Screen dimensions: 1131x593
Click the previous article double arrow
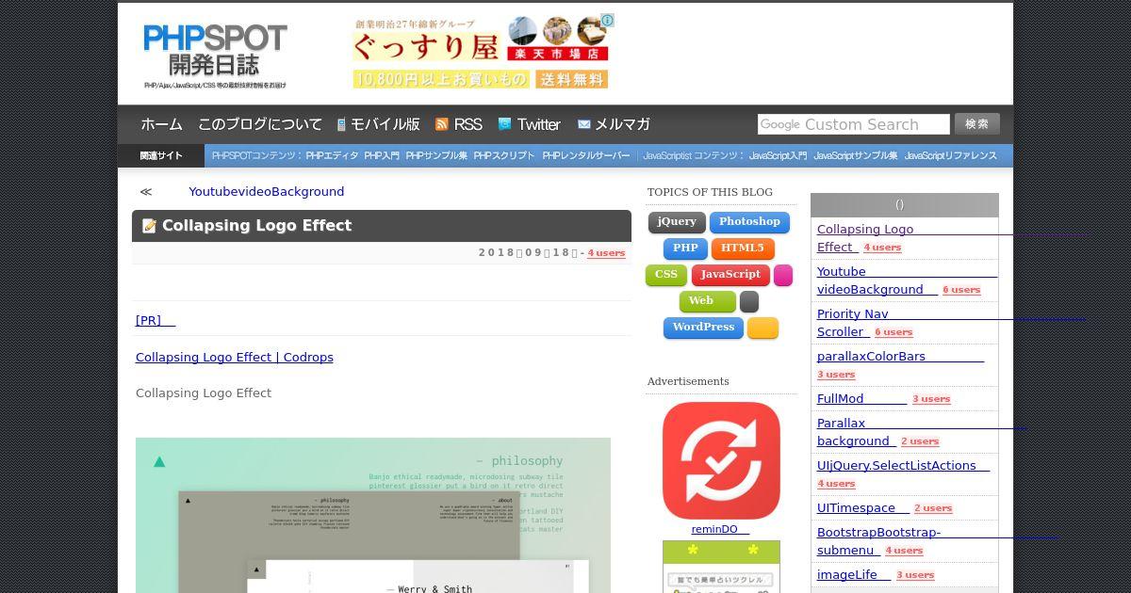pos(146,192)
